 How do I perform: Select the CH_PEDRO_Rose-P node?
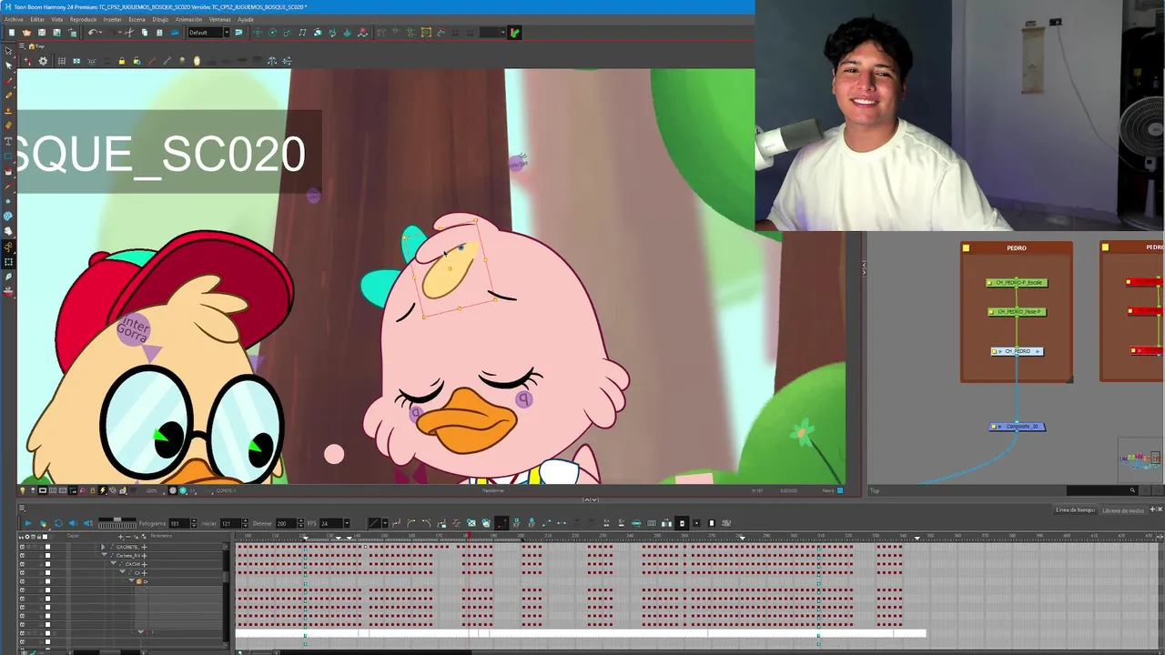(1017, 312)
